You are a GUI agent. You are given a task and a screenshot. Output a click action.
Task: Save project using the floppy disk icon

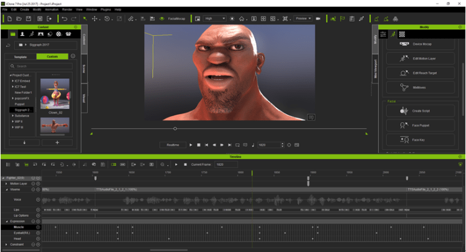pyautogui.click(x=29, y=19)
